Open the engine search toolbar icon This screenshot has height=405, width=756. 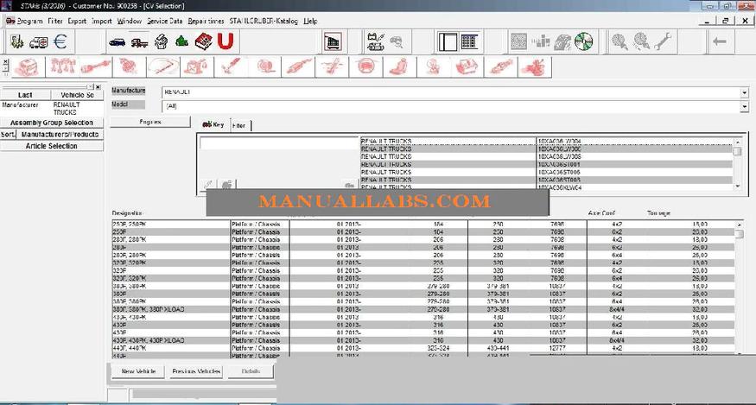[162, 41]
